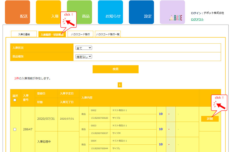The height and width of the screenshot is (152, 231).
Task: Open the お知らせ light blue tile
Action: click(110, 12)
